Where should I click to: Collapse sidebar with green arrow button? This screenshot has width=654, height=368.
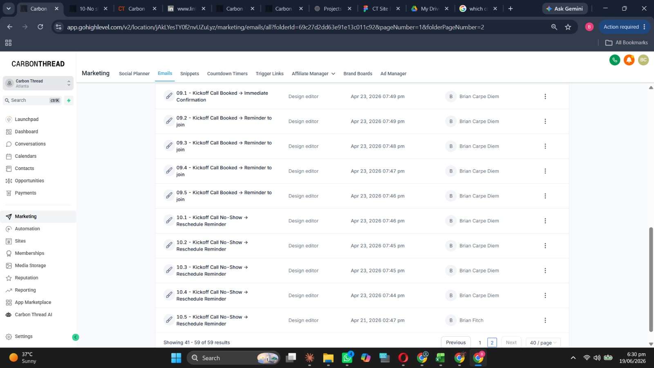[x=76, y=337]
